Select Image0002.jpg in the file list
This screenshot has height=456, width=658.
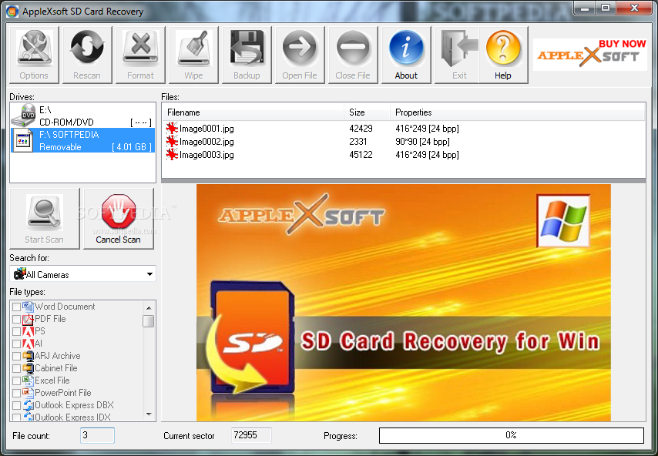point(206,142)
